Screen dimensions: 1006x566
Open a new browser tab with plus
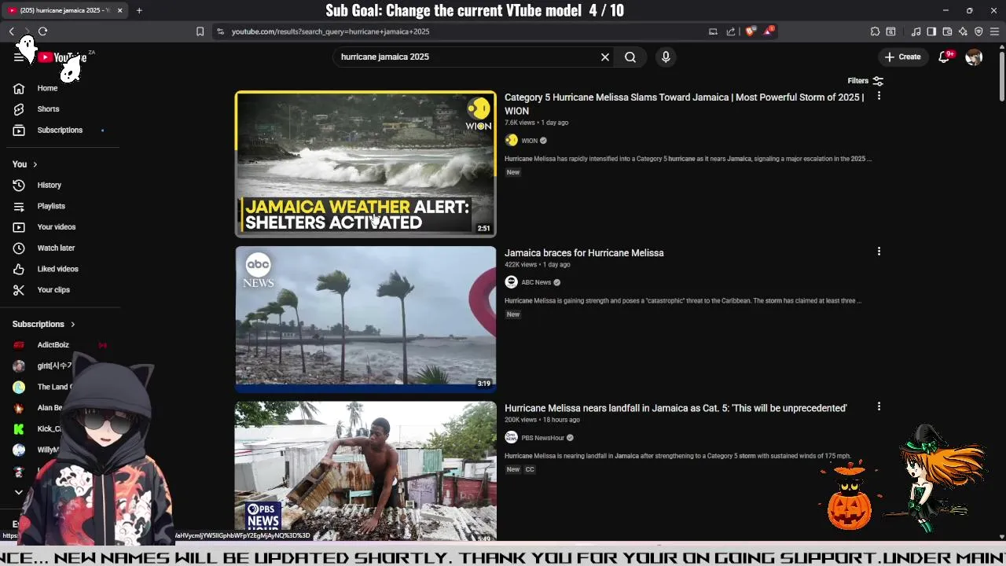click(139, 10)
